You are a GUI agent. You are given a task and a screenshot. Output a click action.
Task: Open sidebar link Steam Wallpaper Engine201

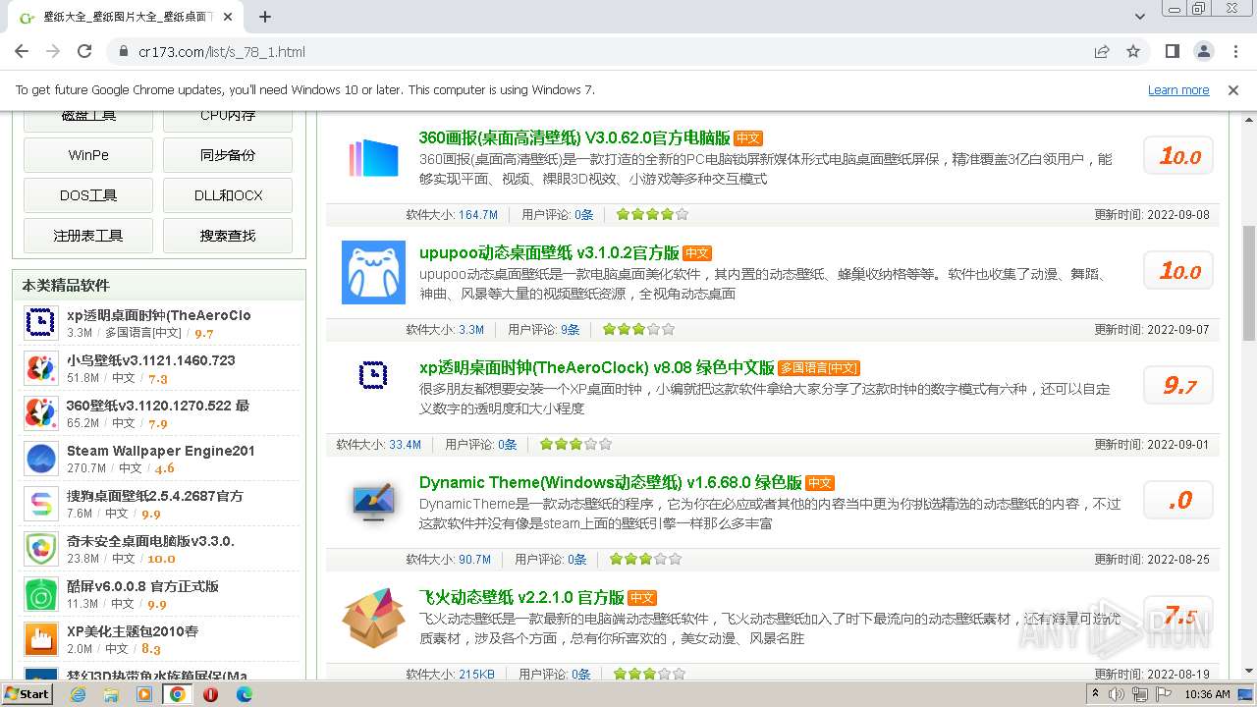tap(161, 451)
